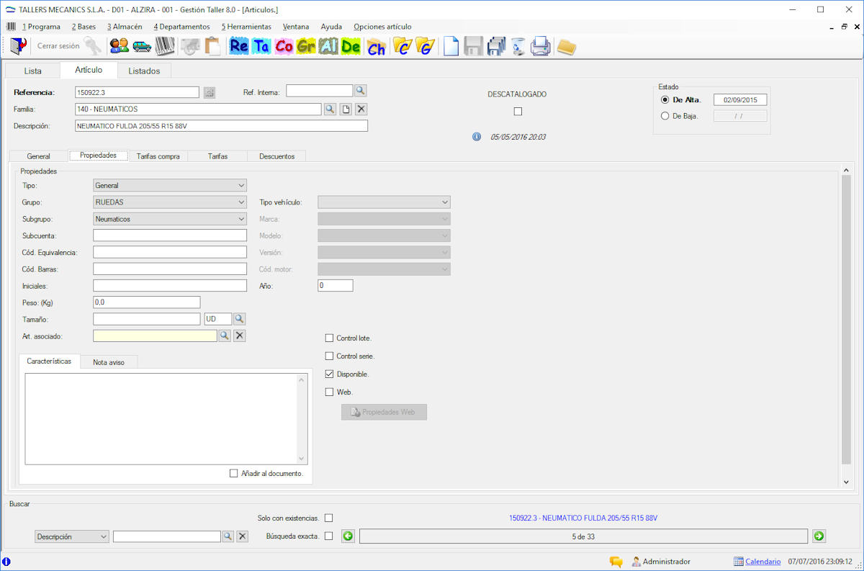Clear the Buscar search field
Image resolution: width=864 pixels, height=571 pixels.
(243, 536)
